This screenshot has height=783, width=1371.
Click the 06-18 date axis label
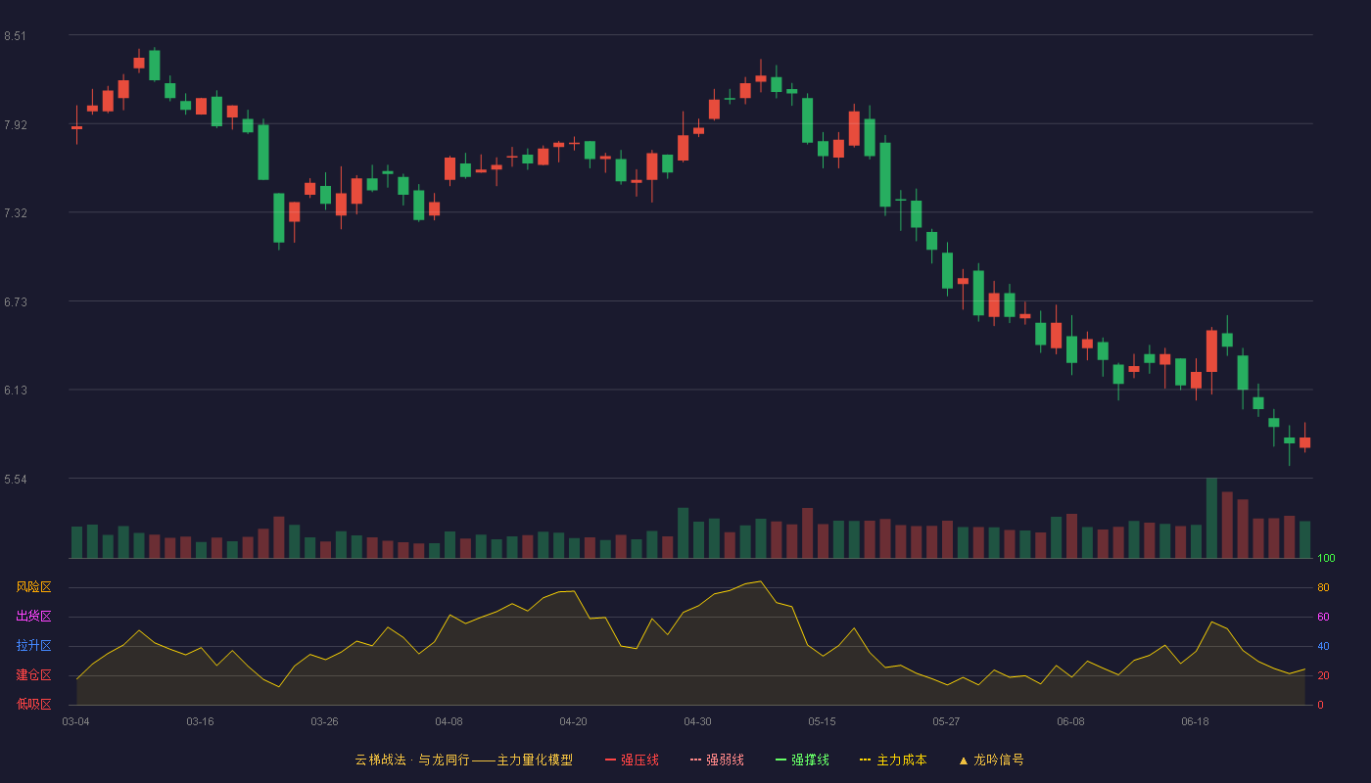1195,721
